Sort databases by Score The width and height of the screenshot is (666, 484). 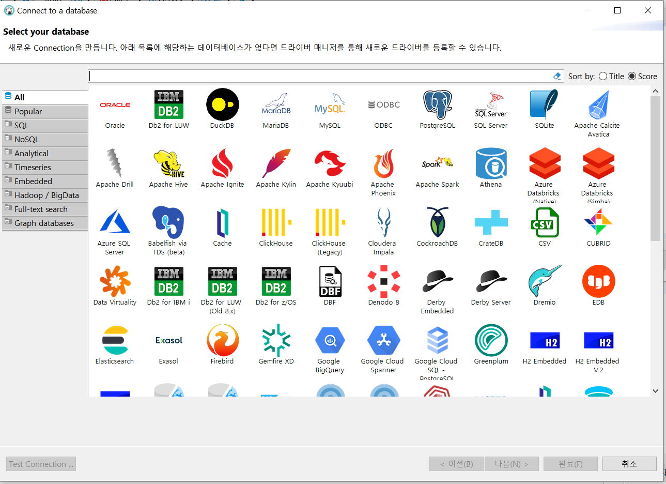click(x=642, y=76)
